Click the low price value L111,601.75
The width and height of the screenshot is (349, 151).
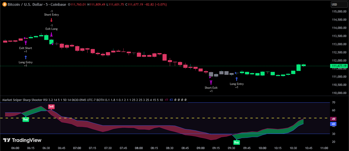click(x=115, y=5)
